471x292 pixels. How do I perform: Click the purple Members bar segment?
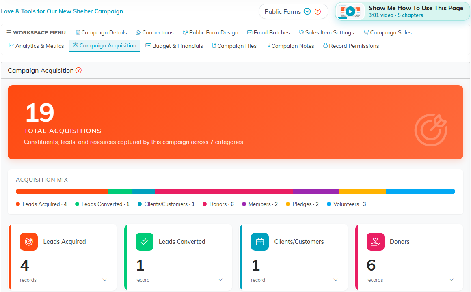pos(316,191)
